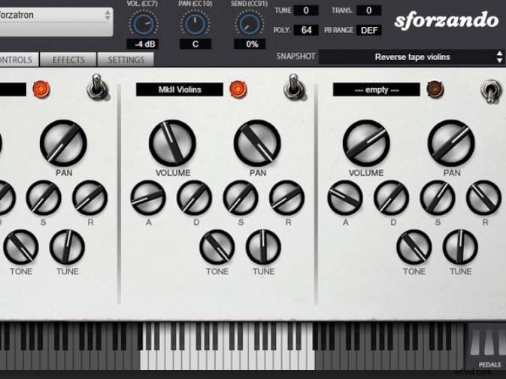Turn the empty slot TONE knob
506x379 pixels.
414,247
